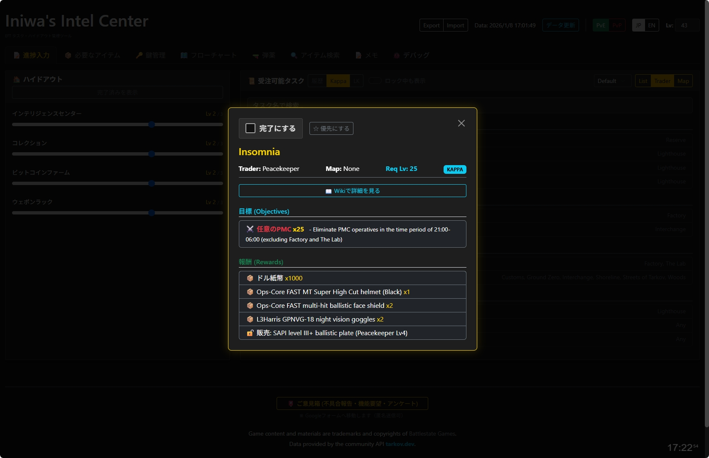Adjust the インテリジェンスセンター level slider
The image size is (709, 458).
[152, 124]
